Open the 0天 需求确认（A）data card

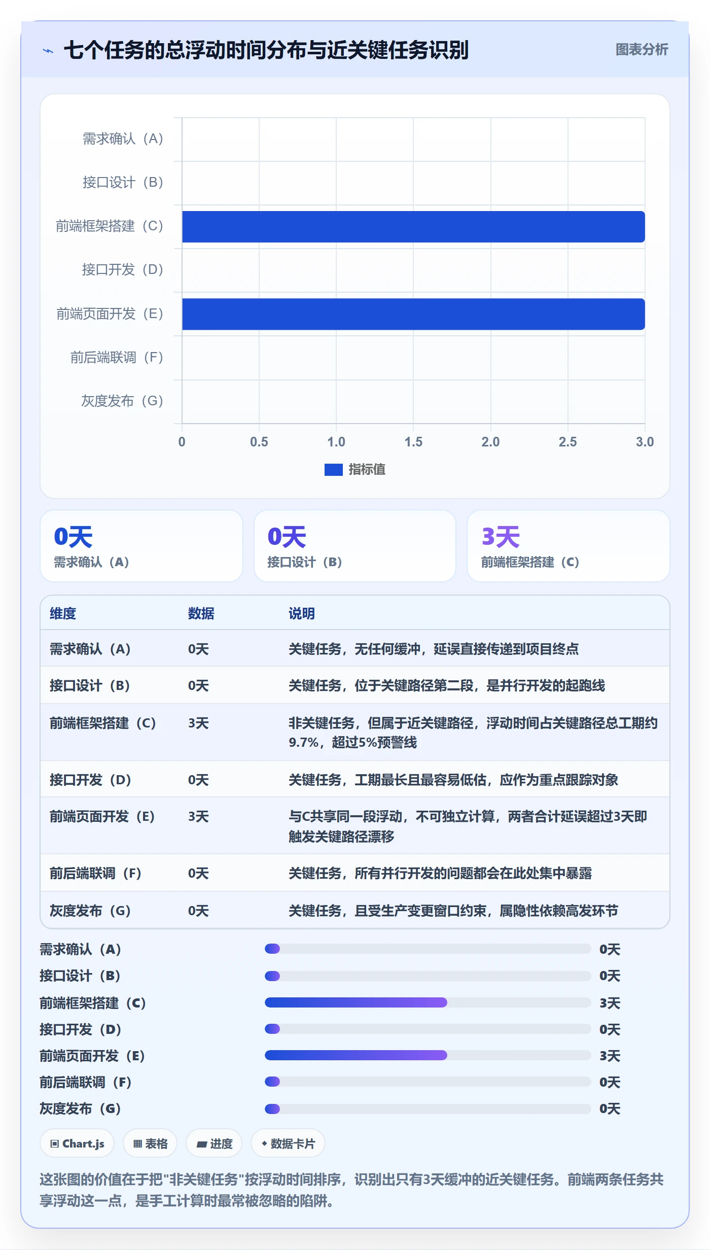coord(141,546)
